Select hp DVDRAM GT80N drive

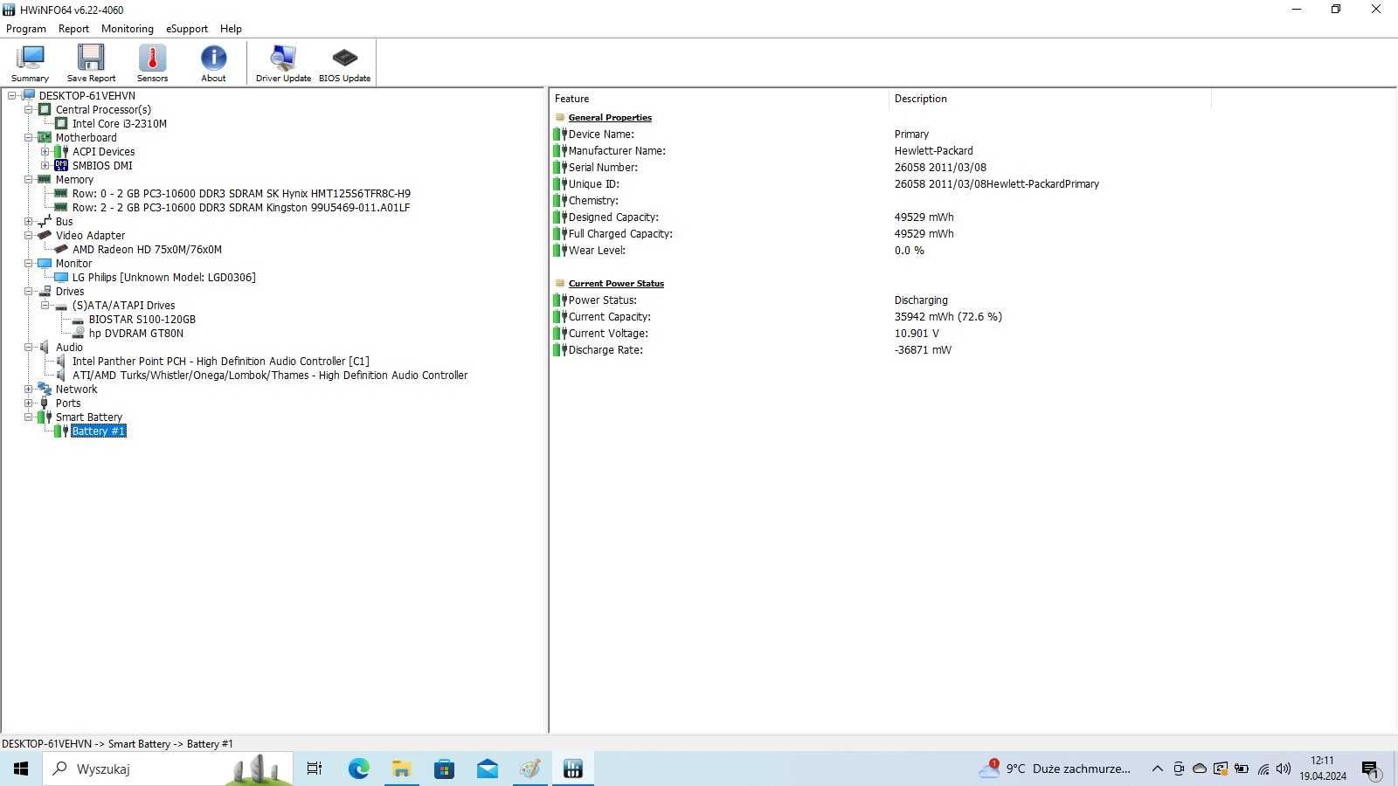pyautogui.click(x=135, y=334)
